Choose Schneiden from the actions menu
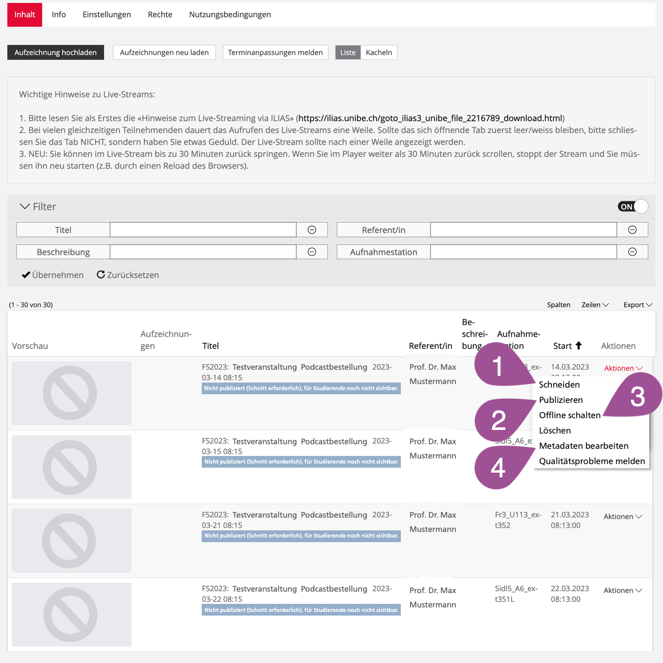Screen dimensions: 663x663 (559, 385)
